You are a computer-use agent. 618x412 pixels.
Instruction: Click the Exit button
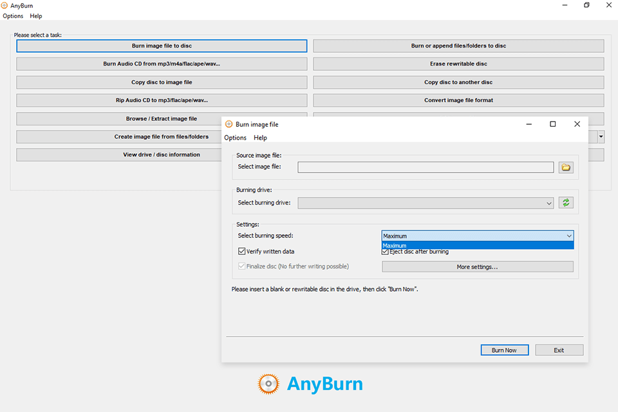[x=559, y=350]
